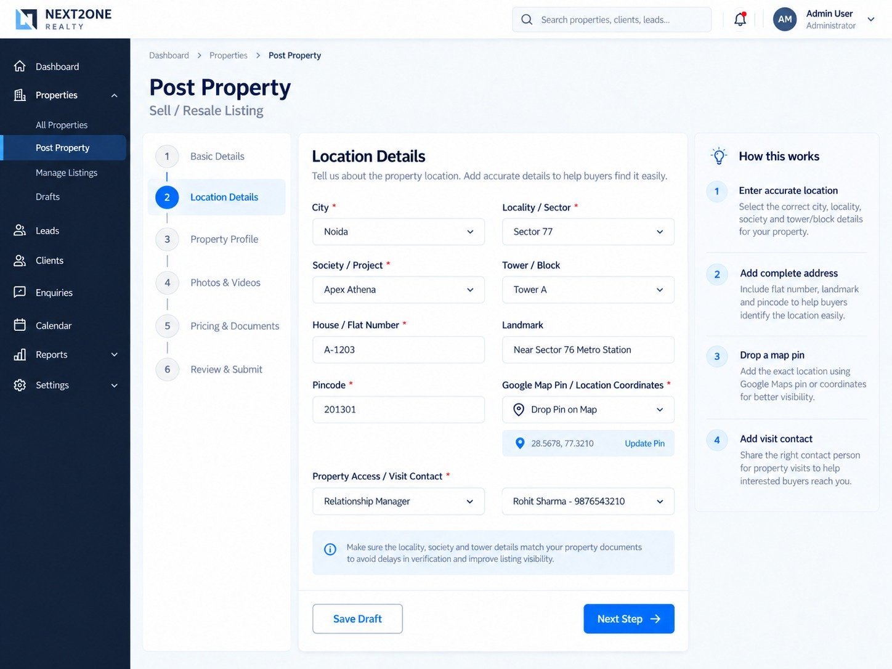Image resolution: width=892 pixels, height=669 pixels.
Task: Click the map pin icon beside coordinates 28.5678
Action: click(x=520, y=444)
